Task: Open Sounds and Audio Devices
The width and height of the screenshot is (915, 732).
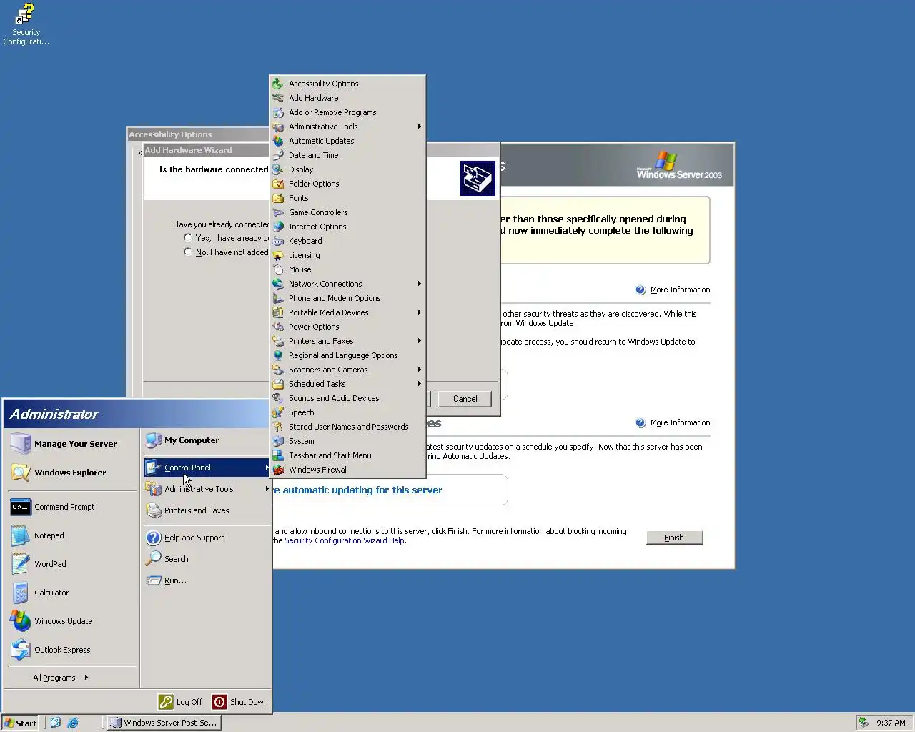Action: click(x=347, y=398)
